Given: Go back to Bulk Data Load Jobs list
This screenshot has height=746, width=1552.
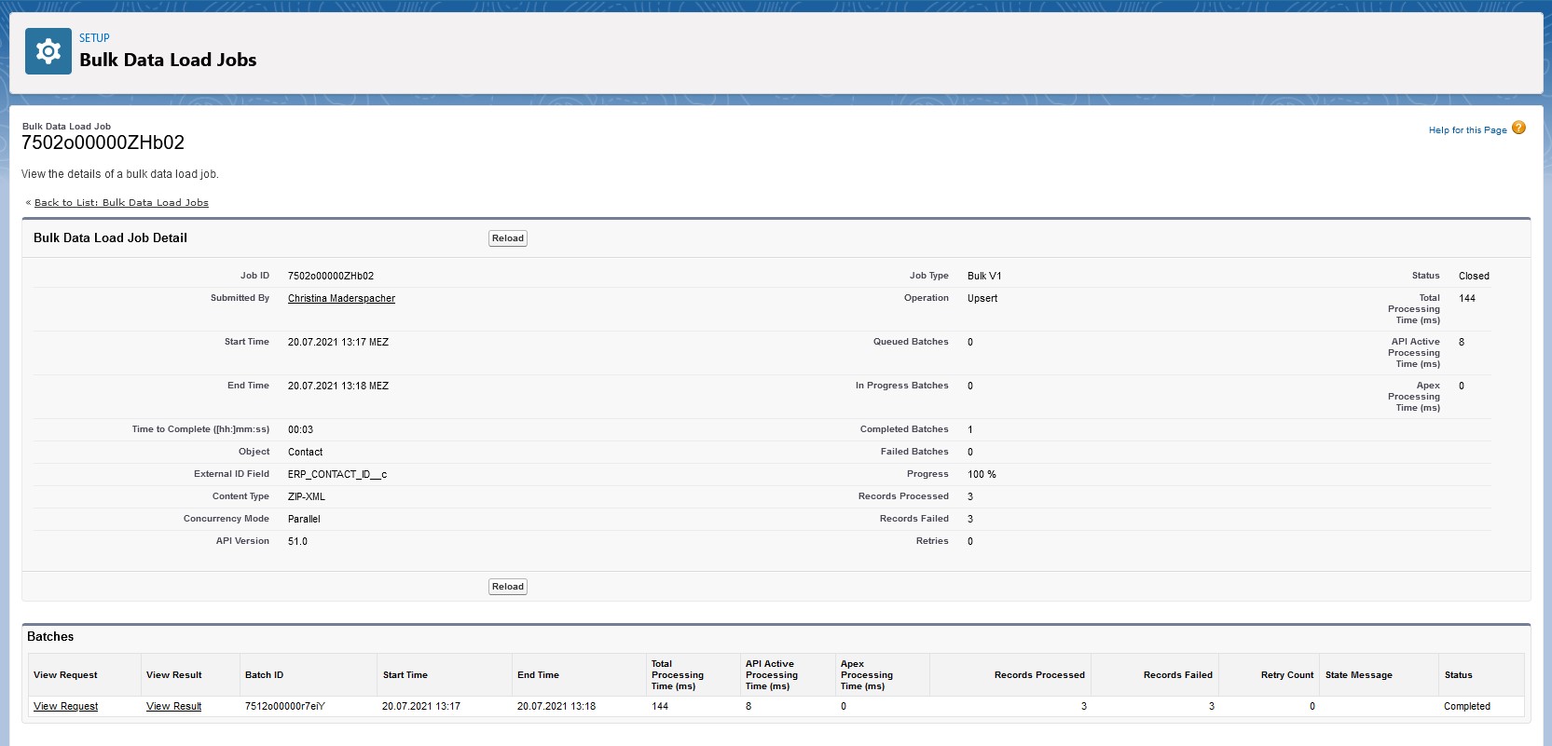Looking at the screenshot, I should (121, 203).
